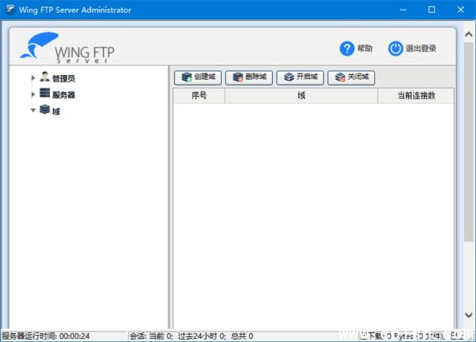Maximize the Wing FTP Administrator window
Viewport: 476px width, 342px height.
point(431,10)
